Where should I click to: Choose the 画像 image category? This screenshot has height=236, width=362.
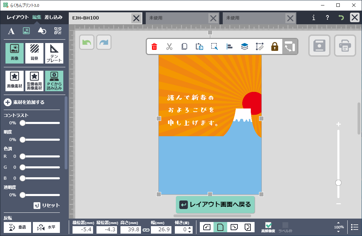click(x=15, y=53)
